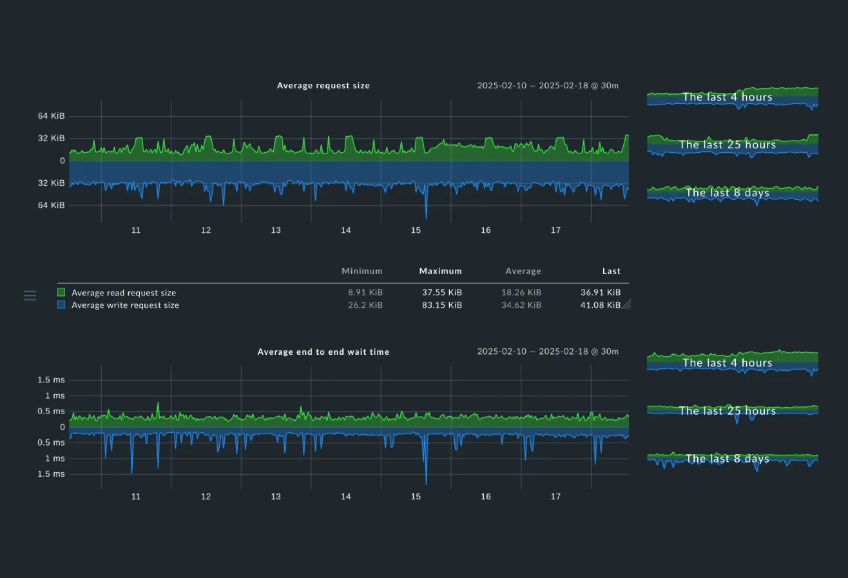Click the resize handle beside 41.08 KiB
Image resolution: width=848 pixels, height=578 pixels.
pyautogui.click(x=626, y=305)
